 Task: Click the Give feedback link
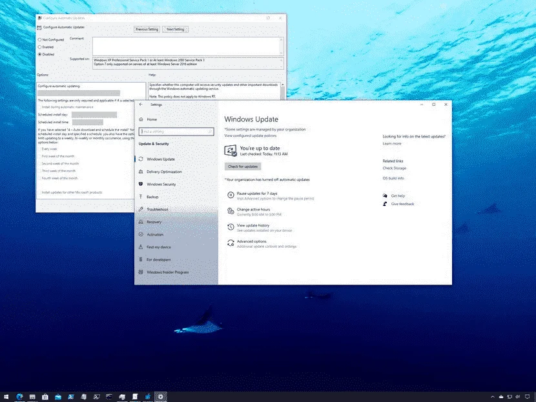point(402,204)
